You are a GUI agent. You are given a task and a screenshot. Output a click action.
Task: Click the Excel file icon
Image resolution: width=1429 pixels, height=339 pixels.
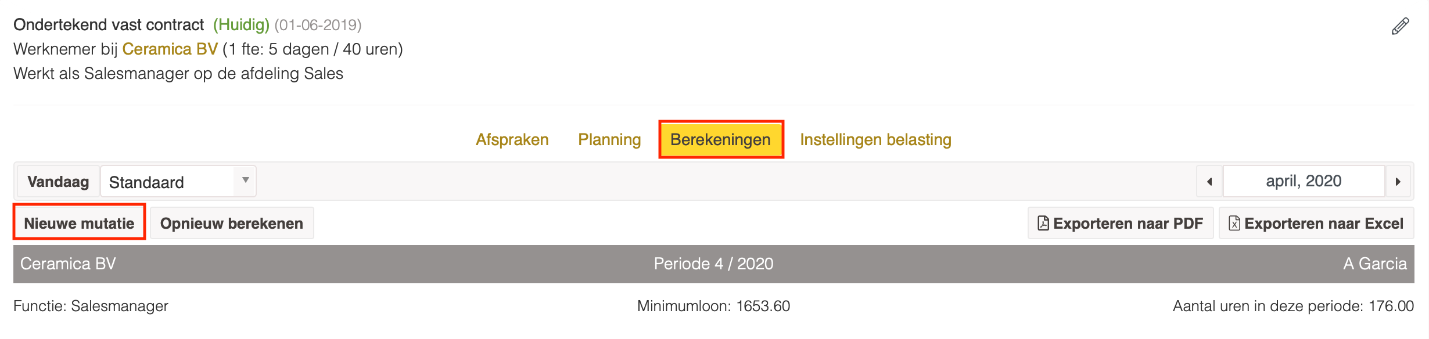pos(1234,223)
